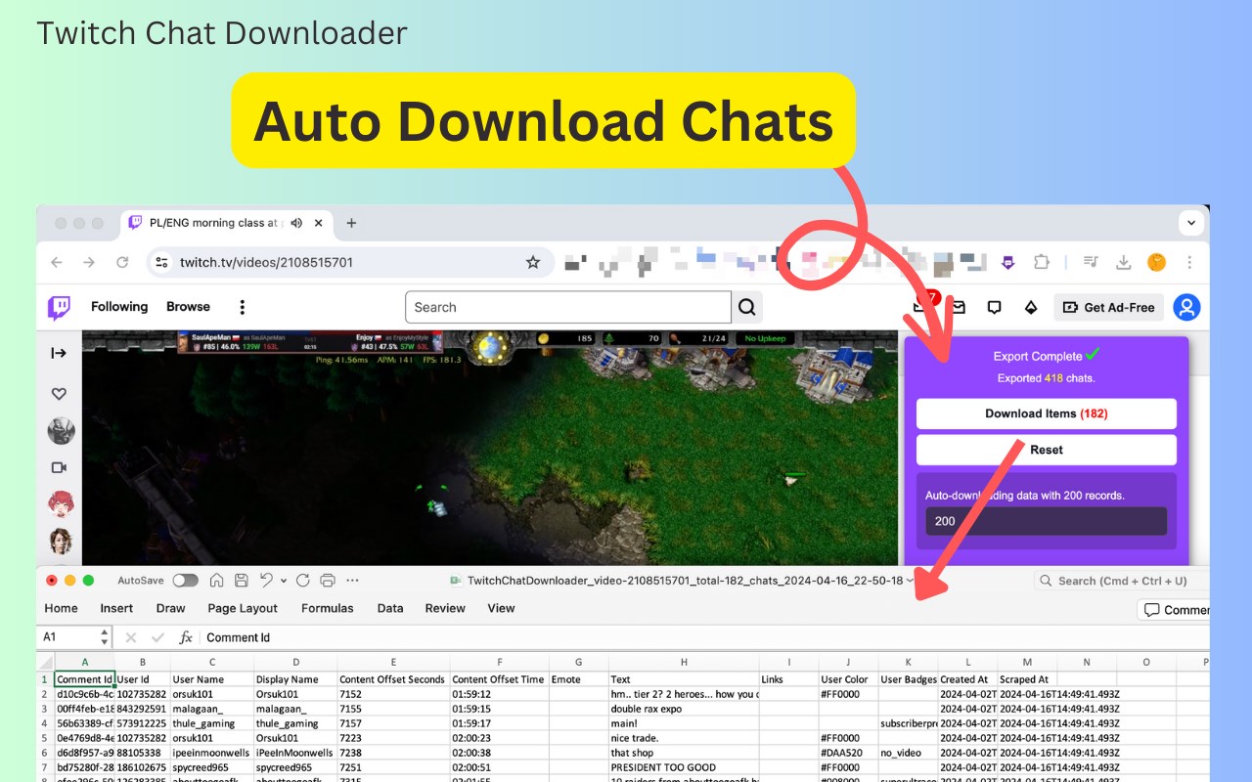
Task: Click the auto-download records field showing 200
Action: coord(1047,521)
